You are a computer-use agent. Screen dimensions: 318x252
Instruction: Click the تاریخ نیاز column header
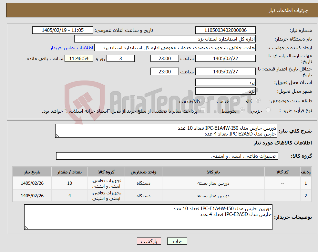point(32,172)
